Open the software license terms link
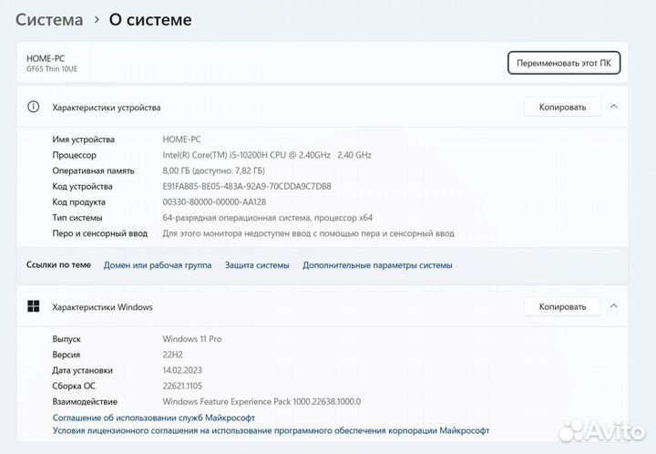656x454 pixels. pyautogui.click(x=271, y=430)
